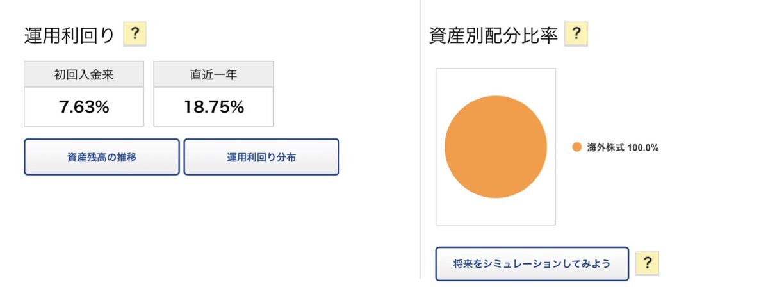Open the 資産残高の推移 view
The height and width of the screenshot is (287, 768).
(x=102, y=157)
